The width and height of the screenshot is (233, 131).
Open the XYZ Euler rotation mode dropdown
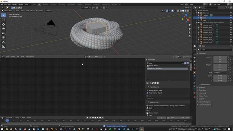(x=220, y=73)
